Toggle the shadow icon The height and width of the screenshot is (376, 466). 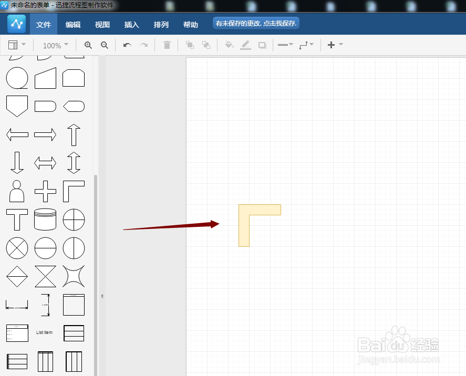262,45
